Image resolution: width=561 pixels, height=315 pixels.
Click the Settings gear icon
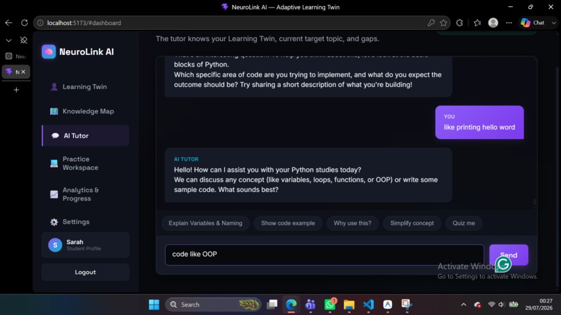[x=54, y=222]
